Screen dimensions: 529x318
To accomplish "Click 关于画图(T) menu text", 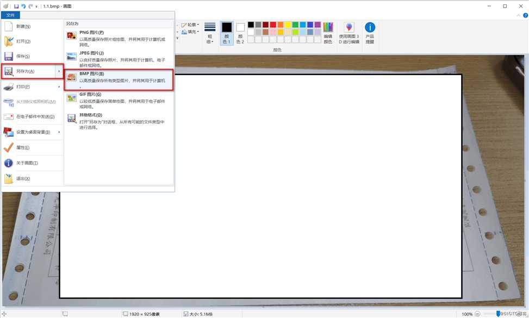I will tap(27, 163).
